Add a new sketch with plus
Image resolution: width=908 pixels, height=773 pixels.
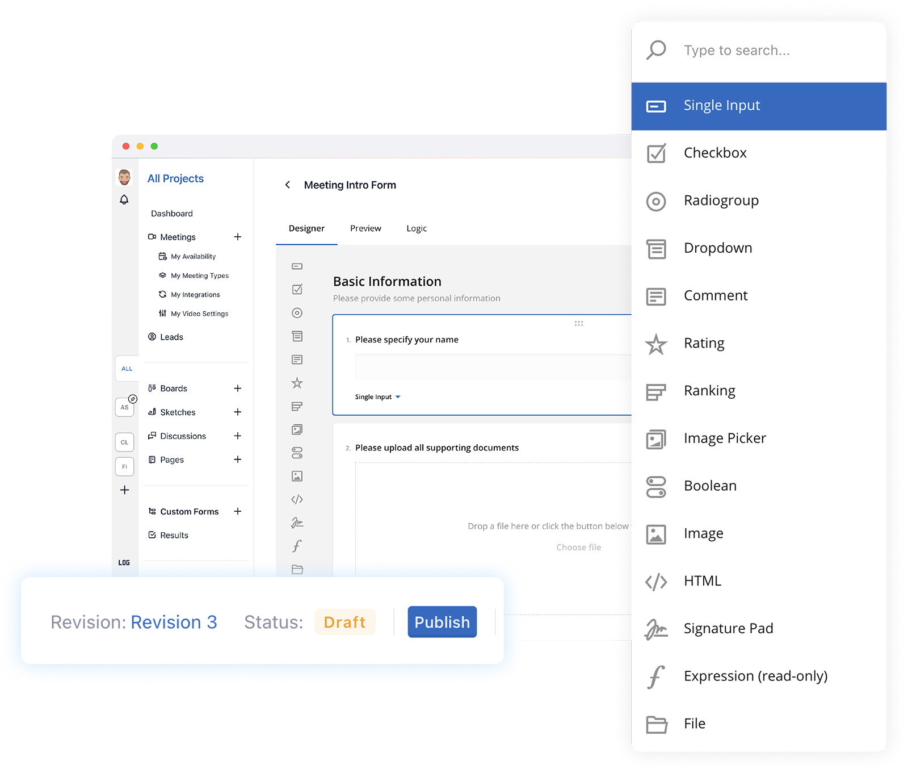click(238, 412)
